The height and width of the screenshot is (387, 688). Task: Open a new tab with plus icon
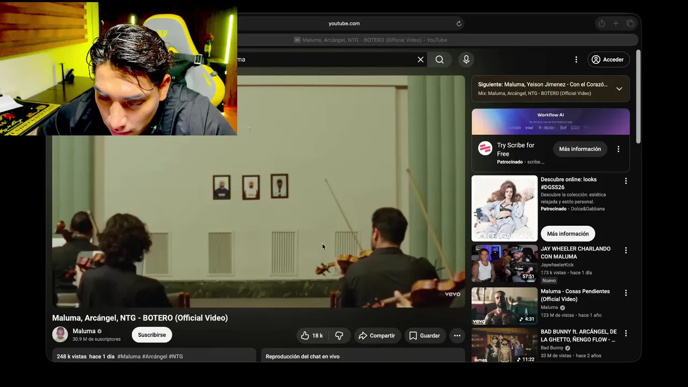coord(616,24)
